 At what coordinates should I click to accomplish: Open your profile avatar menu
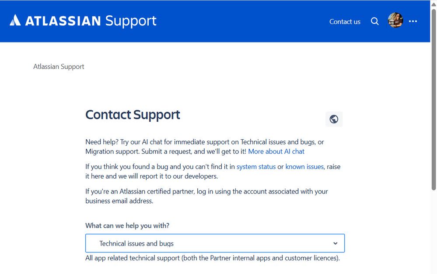(395, 20)
